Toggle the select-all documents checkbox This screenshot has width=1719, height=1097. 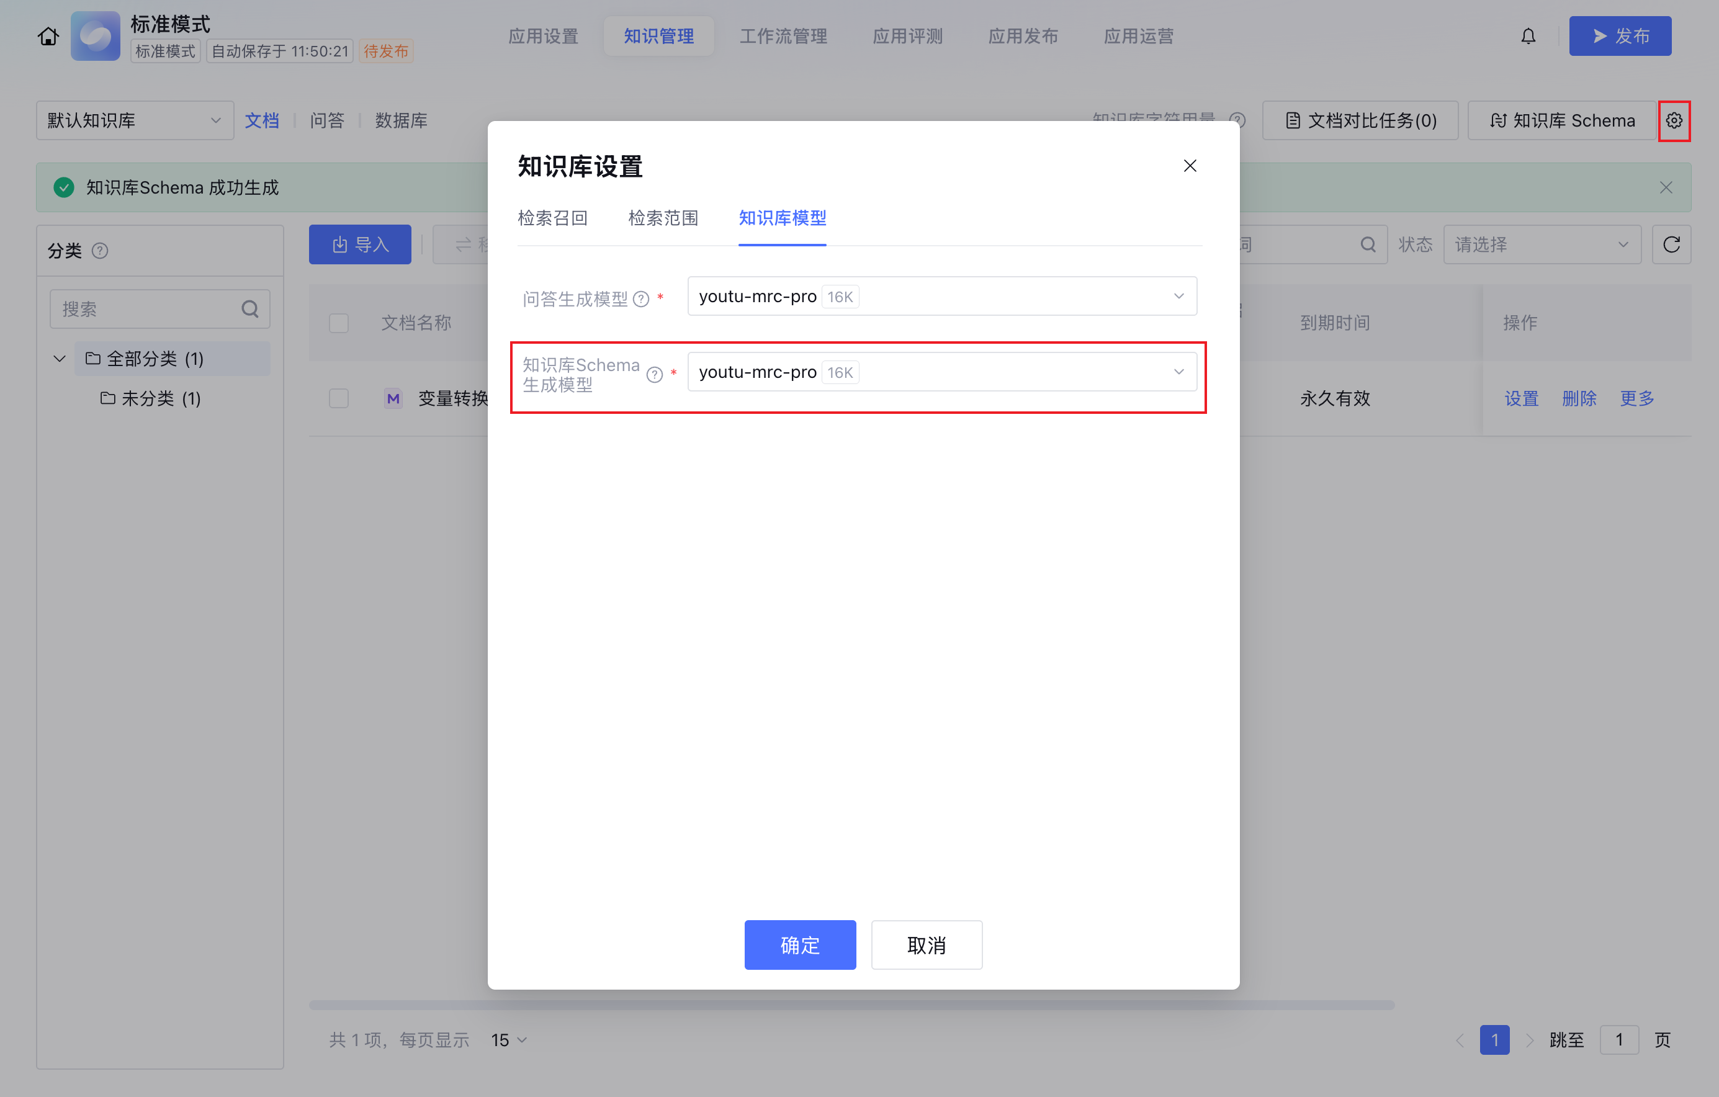click(339, 323)
